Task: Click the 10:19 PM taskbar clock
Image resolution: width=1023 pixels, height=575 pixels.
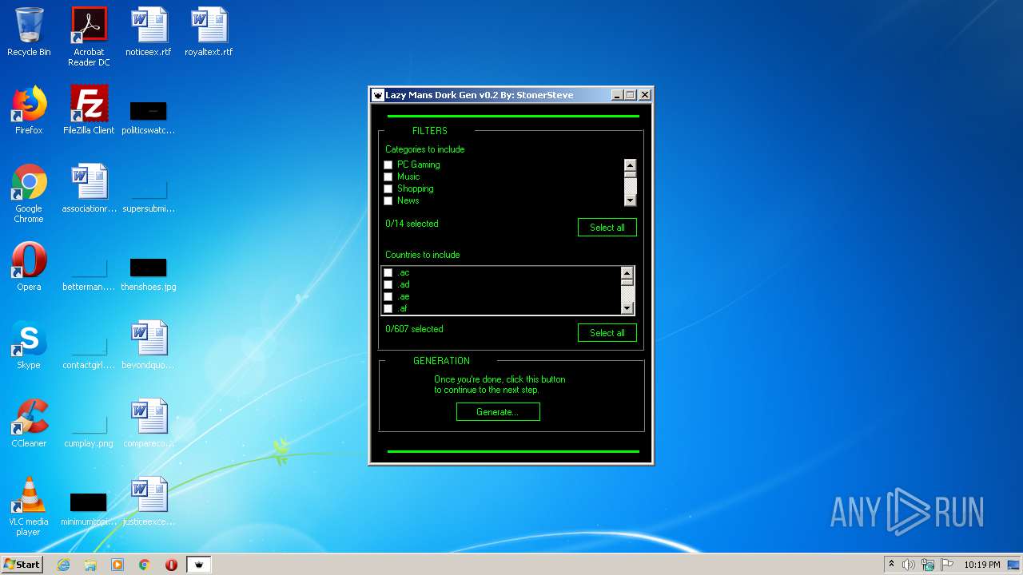Action: tap(981, 565)
